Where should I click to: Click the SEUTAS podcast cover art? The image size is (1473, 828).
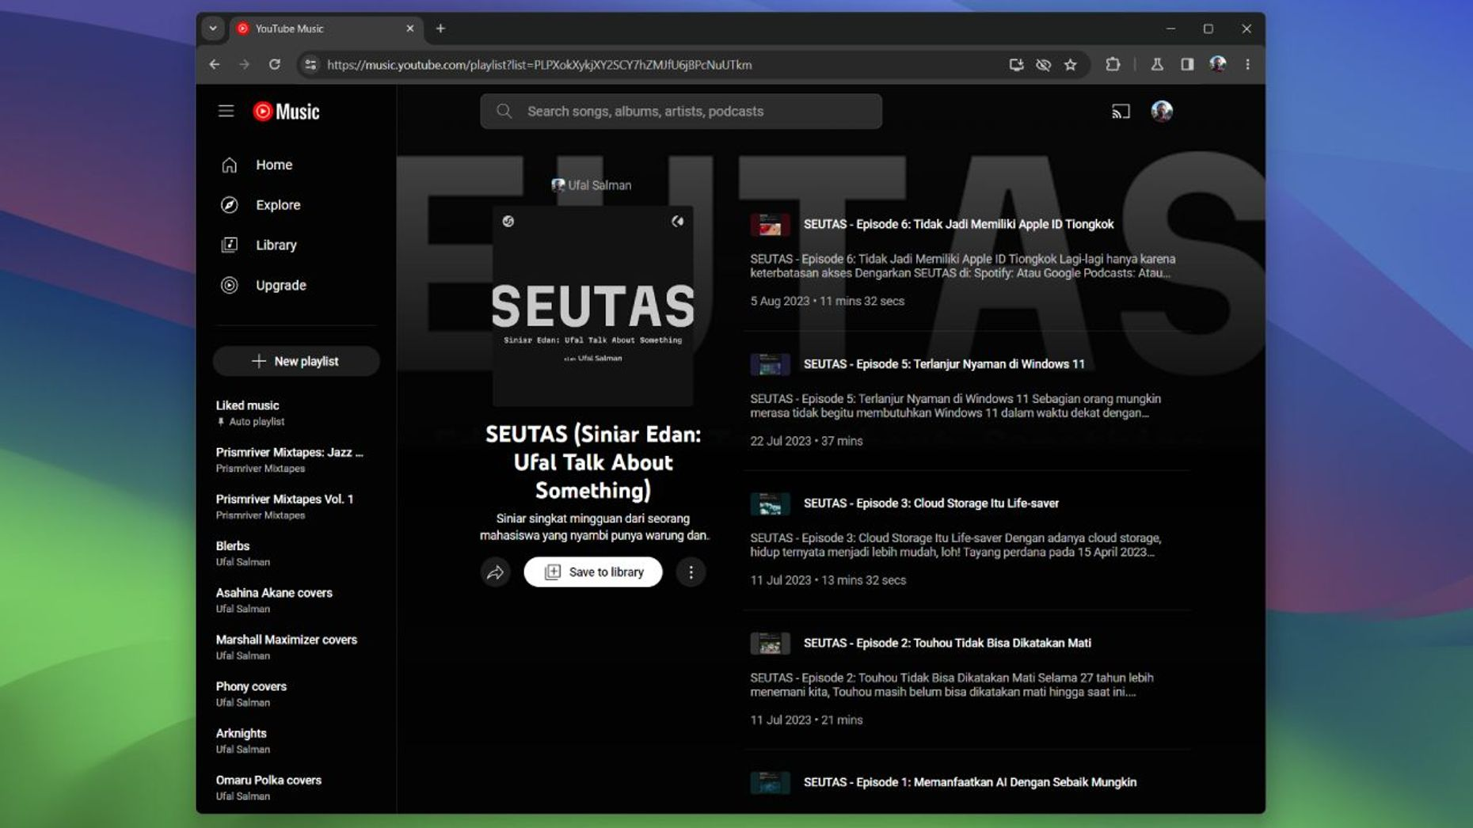(593, 306)
